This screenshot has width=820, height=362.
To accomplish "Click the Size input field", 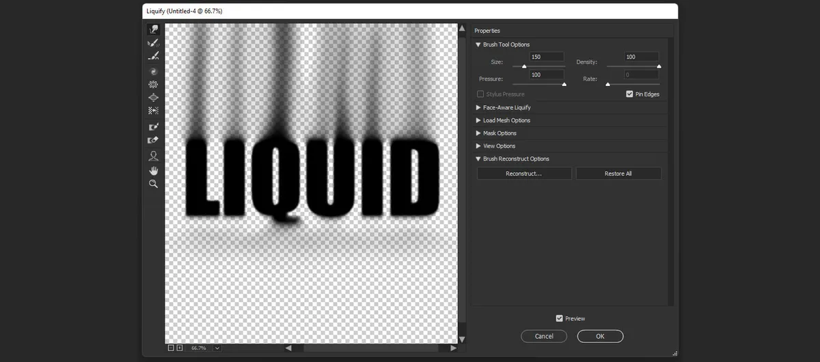I will click(x=547, y=57).
